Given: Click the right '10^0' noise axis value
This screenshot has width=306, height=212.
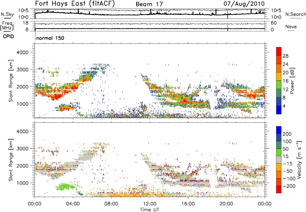Looking at the screenshot, I should pos(276,17).
